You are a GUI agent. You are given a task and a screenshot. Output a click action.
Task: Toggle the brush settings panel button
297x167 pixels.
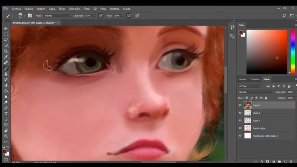pos(30,16)
